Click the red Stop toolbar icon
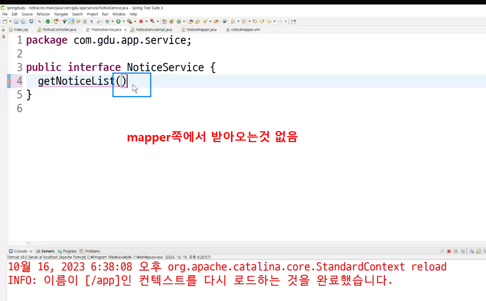486x301 pixels. click(x=141, y=22)
